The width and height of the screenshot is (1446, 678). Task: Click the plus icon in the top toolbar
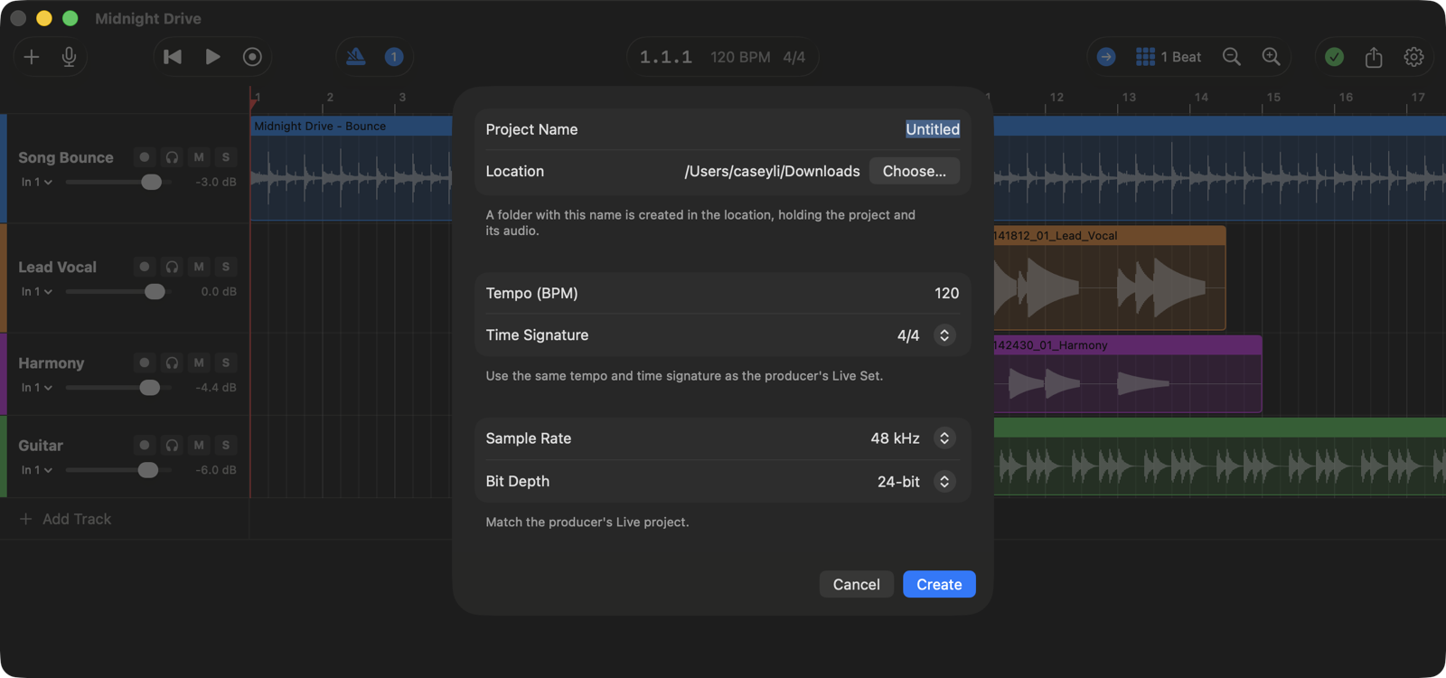pyautogui.click(x=32, y=57)
